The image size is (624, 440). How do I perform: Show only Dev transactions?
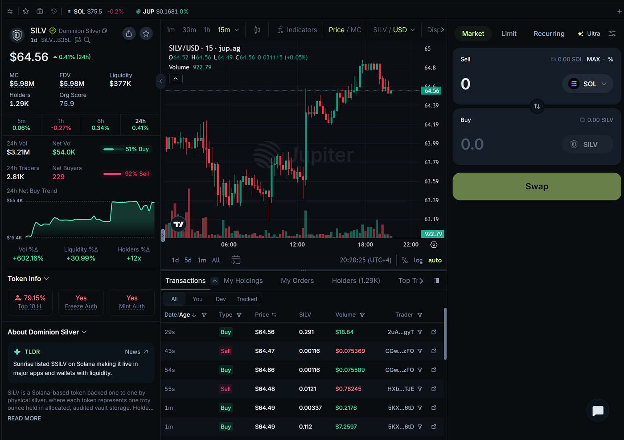221,299
